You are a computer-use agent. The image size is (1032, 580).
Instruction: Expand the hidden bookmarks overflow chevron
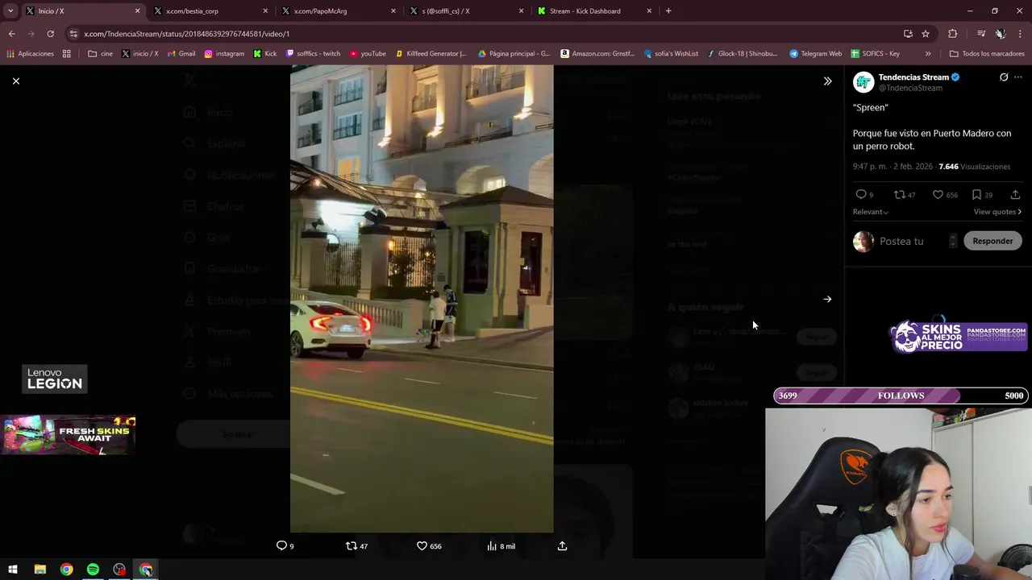pyautogui.click(x=928, y=54)
